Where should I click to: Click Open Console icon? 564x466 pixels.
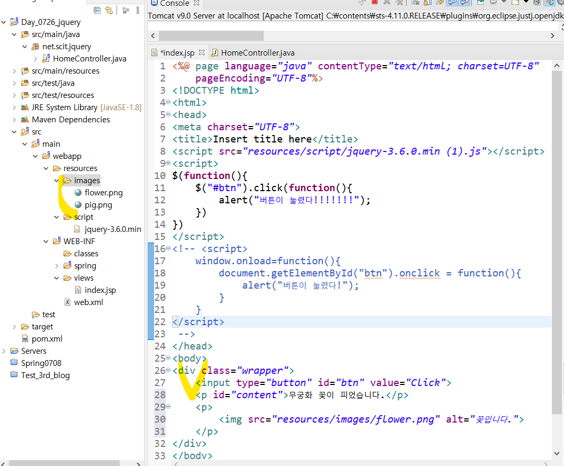pyautogui.click(x=515, y=2)
